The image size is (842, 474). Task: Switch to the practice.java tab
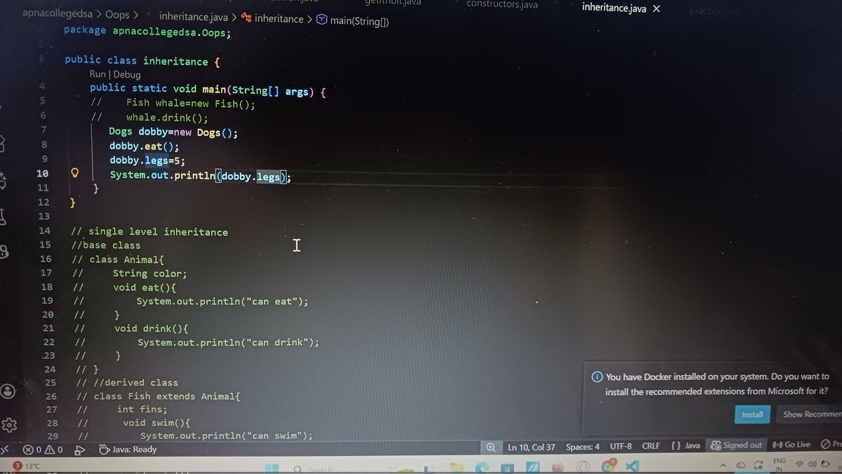point(714,12)
